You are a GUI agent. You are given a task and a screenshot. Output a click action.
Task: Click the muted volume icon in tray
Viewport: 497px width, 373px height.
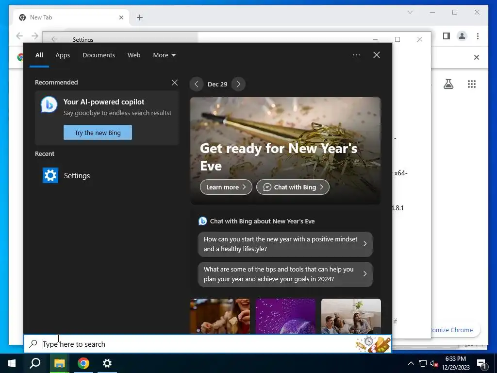[x=434, y=363]
